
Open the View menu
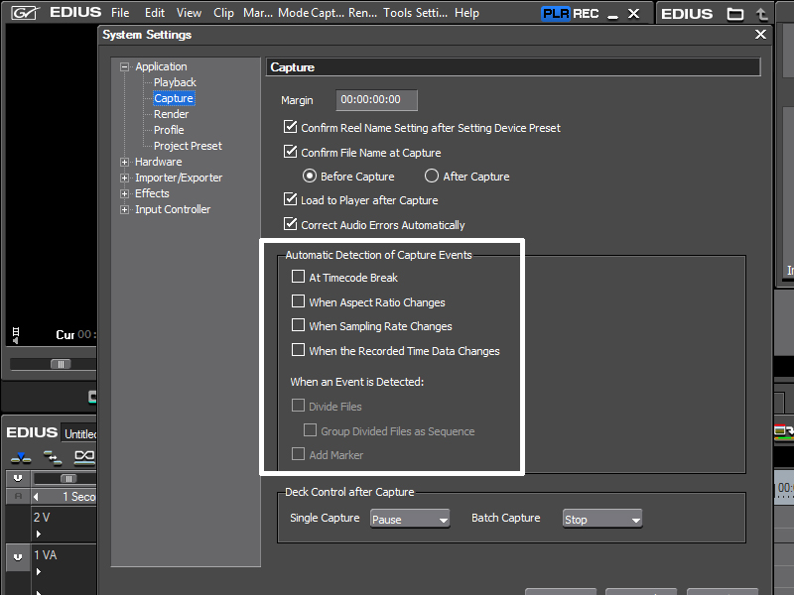coord(189,13)
